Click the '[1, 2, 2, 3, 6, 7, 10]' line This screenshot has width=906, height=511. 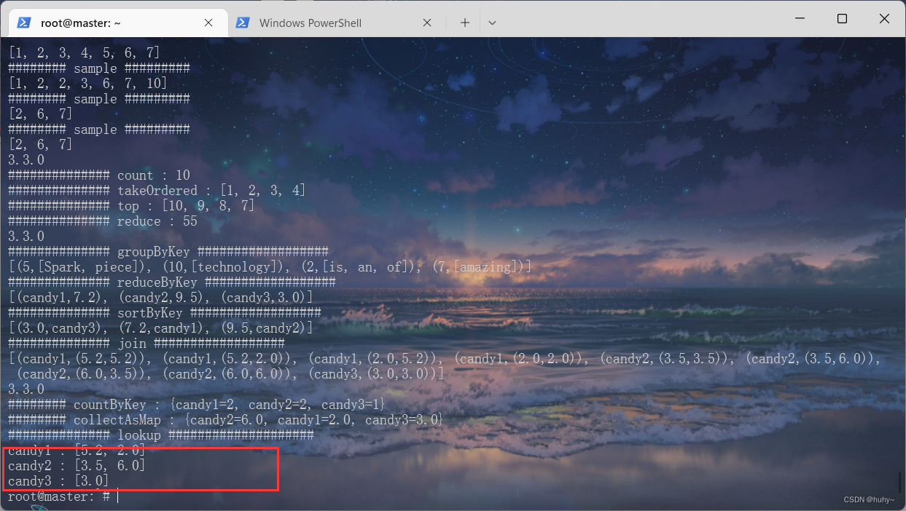87,84
